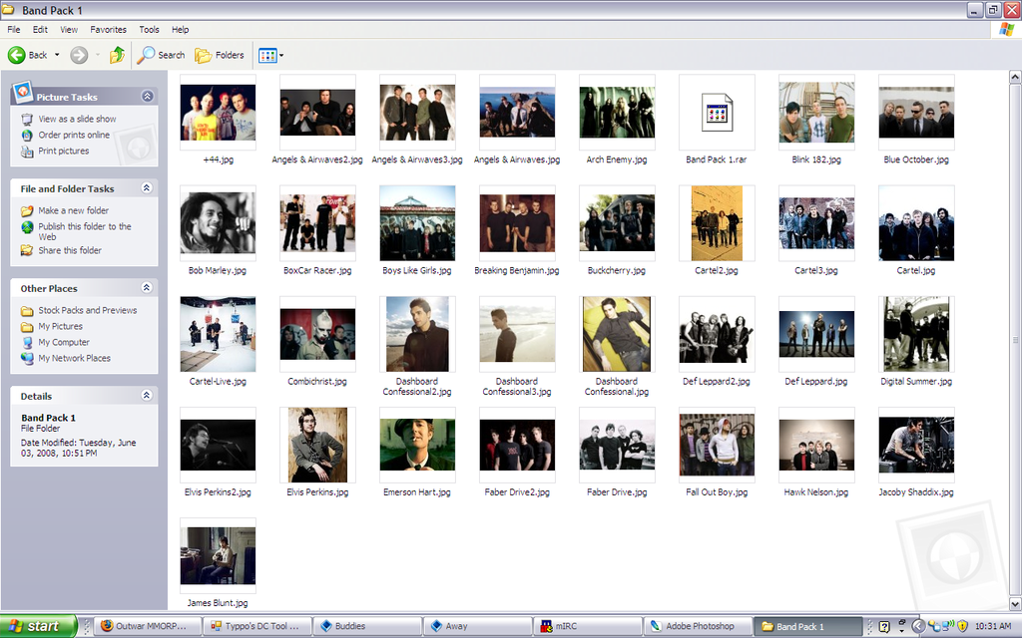Expand hidden tray icons arrow
Viewport: 1022px width, 638px height.
pyautogui.click(x=918, y=626)
